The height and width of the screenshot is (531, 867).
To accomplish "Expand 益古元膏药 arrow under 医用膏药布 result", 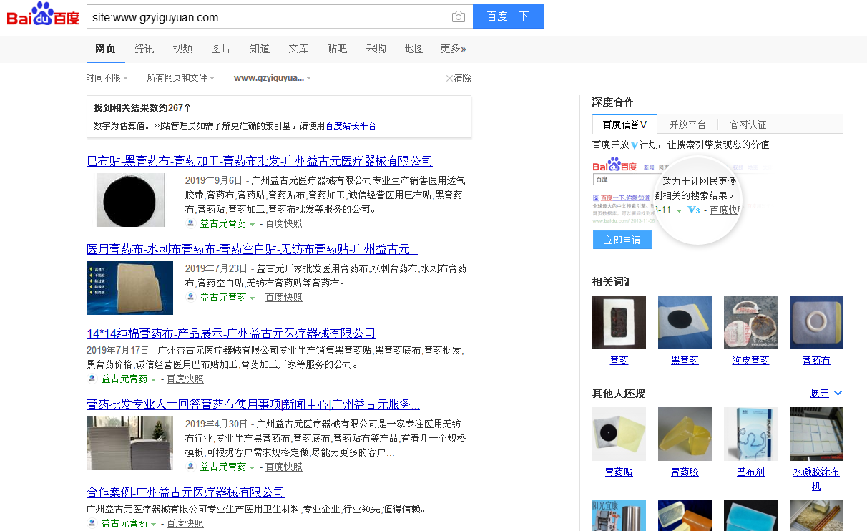I will (x=252, y=298).
